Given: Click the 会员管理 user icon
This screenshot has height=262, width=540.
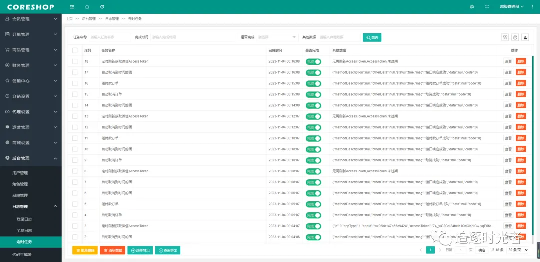Looking at the screenshot, I should point(7,19).
